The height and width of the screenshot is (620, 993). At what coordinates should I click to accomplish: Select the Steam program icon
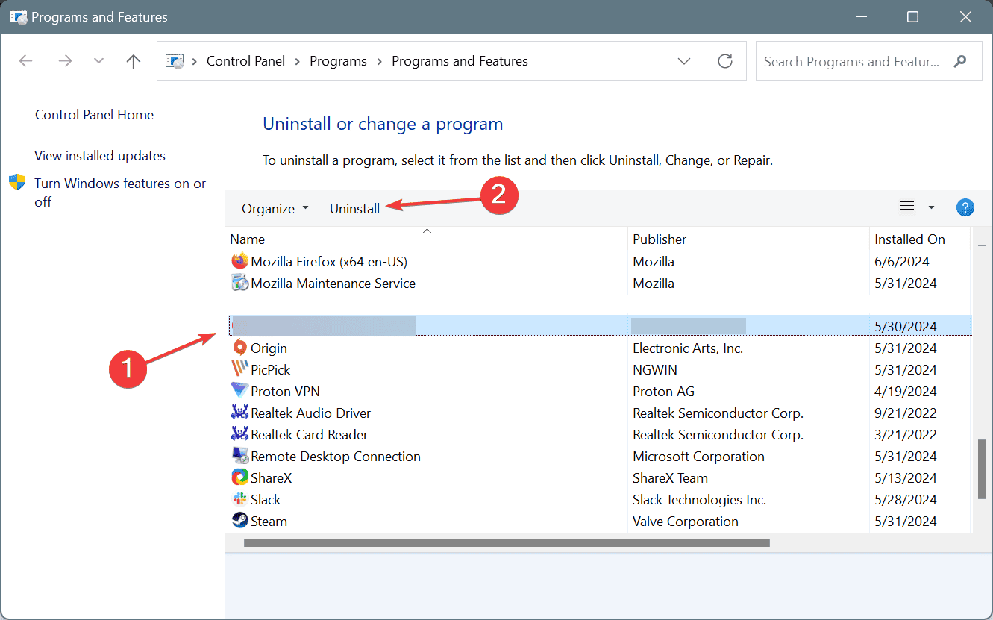point(239,522)
